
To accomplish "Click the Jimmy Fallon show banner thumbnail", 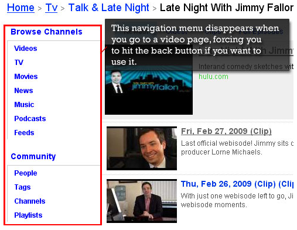I will [149, 90].
